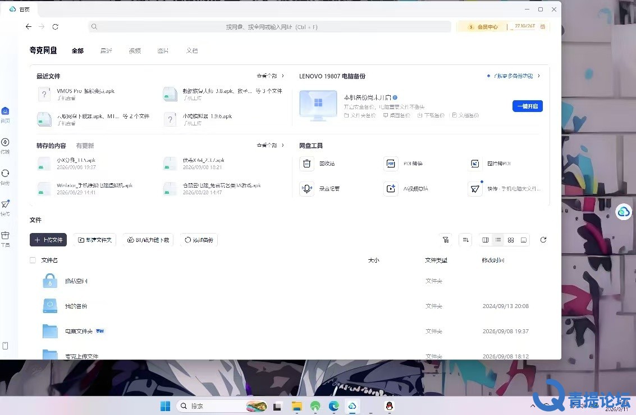Open the 我的备份 folder row
This screenshot has height=415, width=636.
pyautogui.click(x=289, y=306)
